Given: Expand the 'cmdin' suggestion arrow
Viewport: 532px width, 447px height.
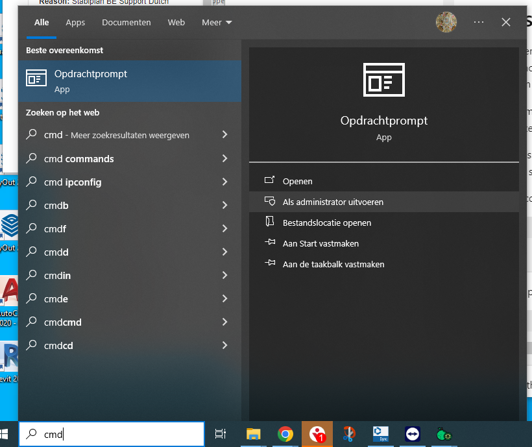Looking at the screenshot, I should pyautogui.click(x=224, y=275).
